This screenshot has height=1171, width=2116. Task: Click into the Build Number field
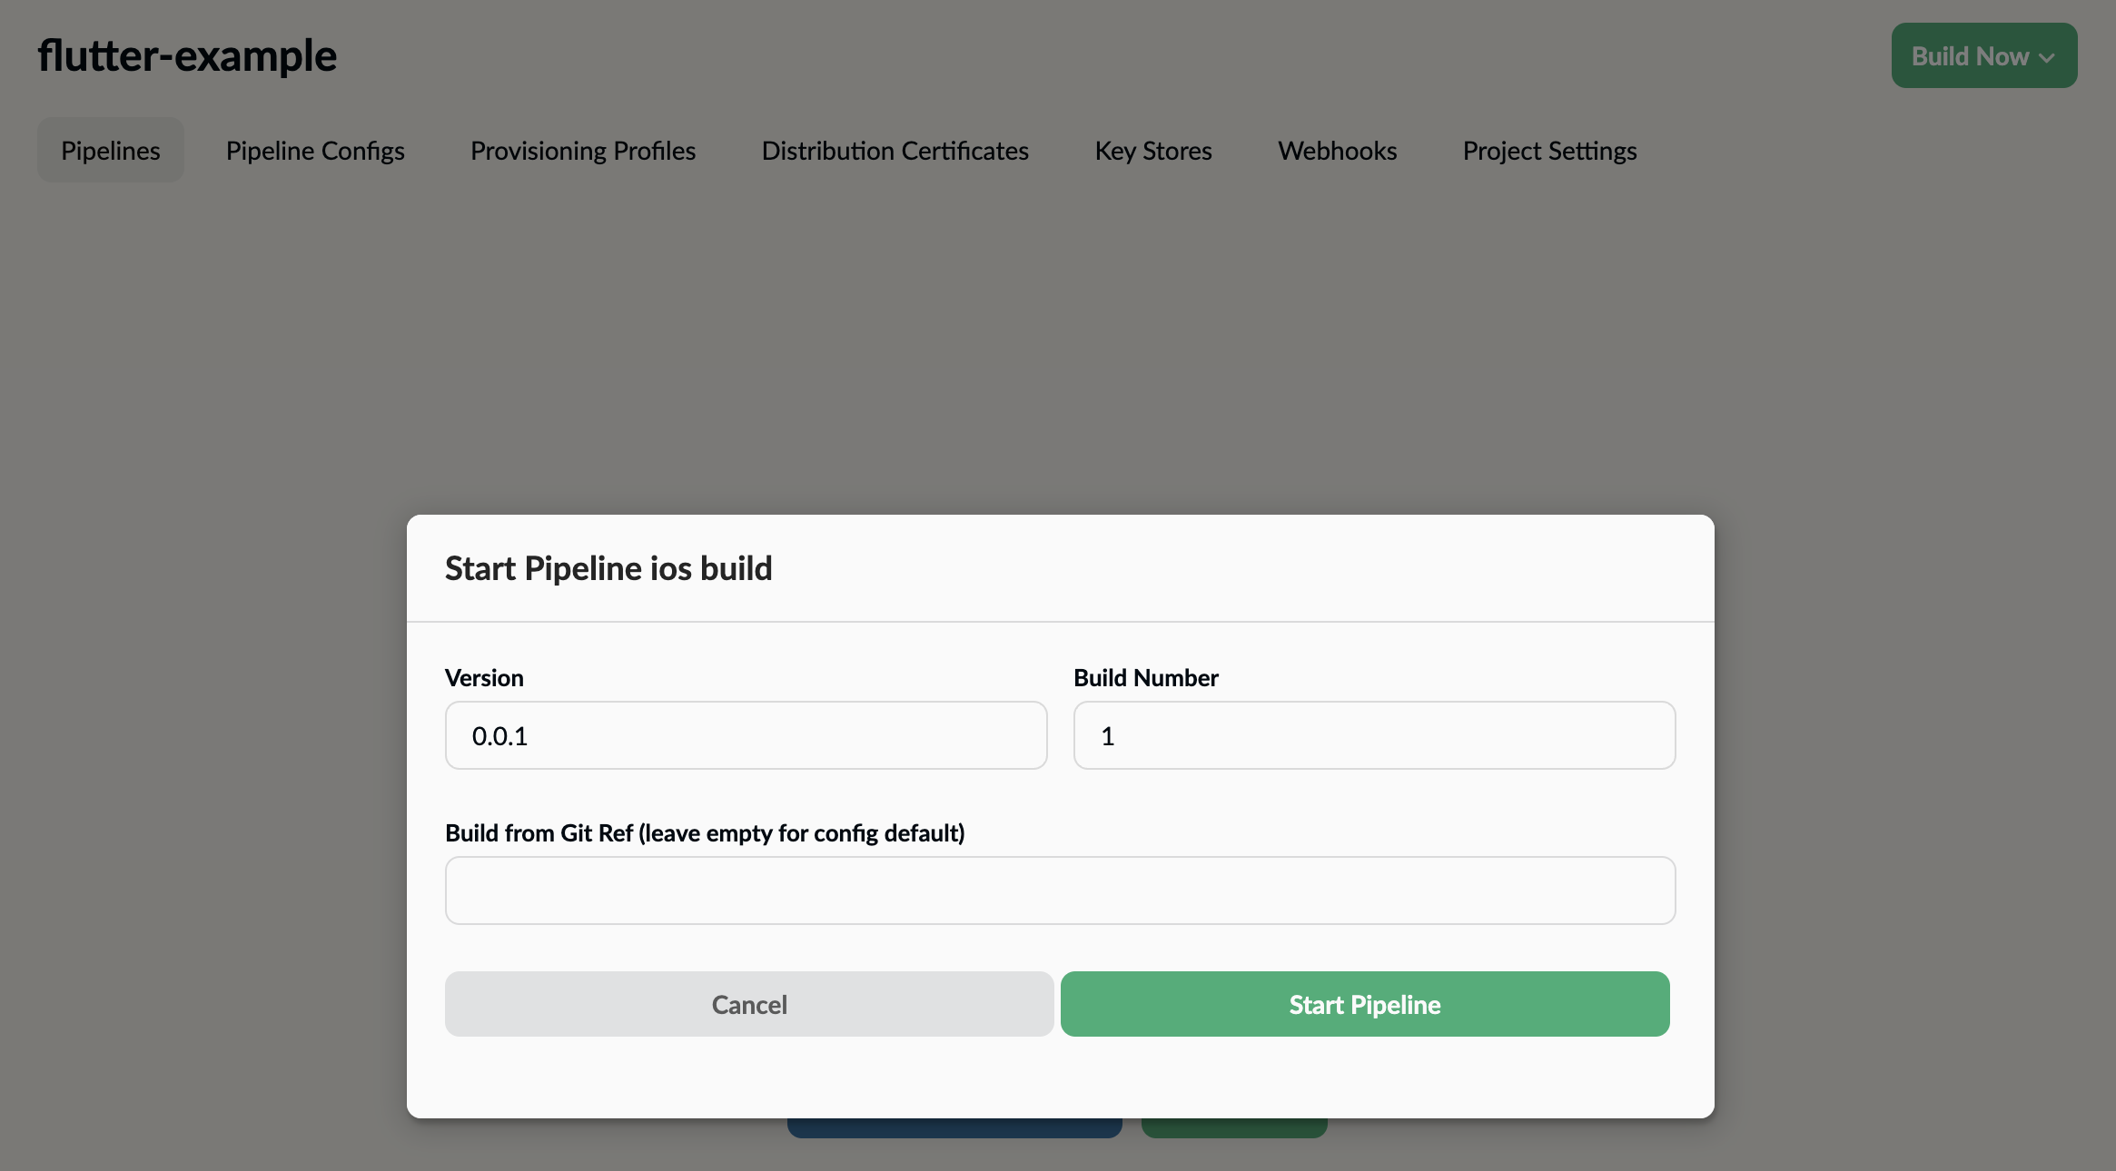point(1373,735)
